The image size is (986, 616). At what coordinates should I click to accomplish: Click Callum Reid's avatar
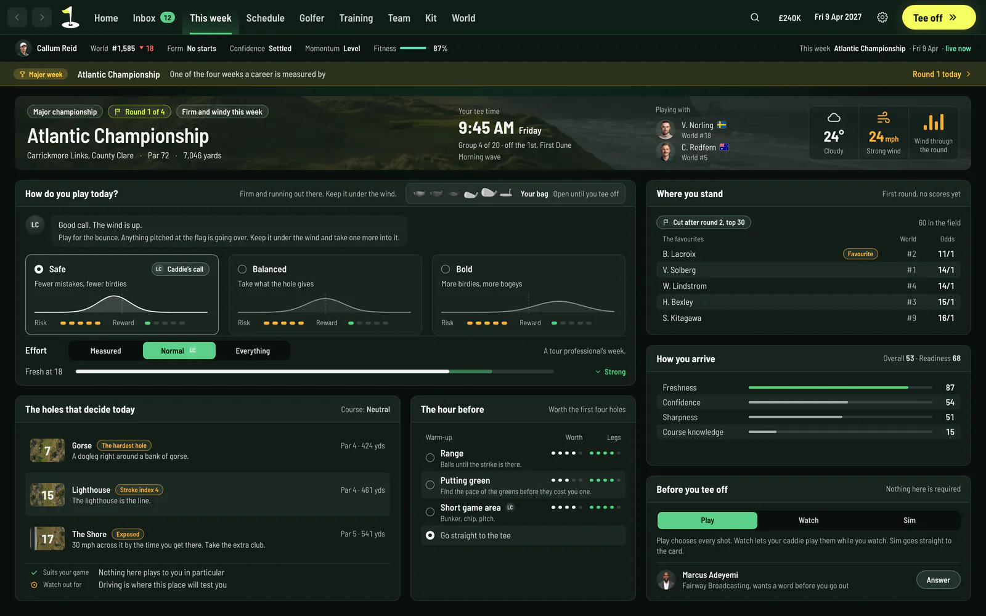coord(23,48)
